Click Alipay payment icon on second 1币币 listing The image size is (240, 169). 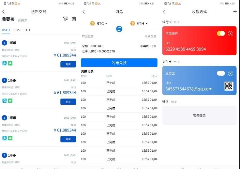pyautogui.click(x=5, y=100)
